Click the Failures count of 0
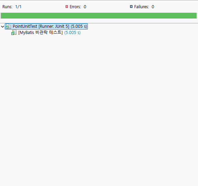The height and width of the screenshot is (186, 198). click(153, 7)
